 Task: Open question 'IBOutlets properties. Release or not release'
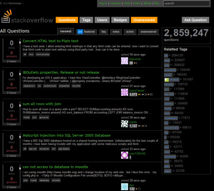tap(61, 72)
